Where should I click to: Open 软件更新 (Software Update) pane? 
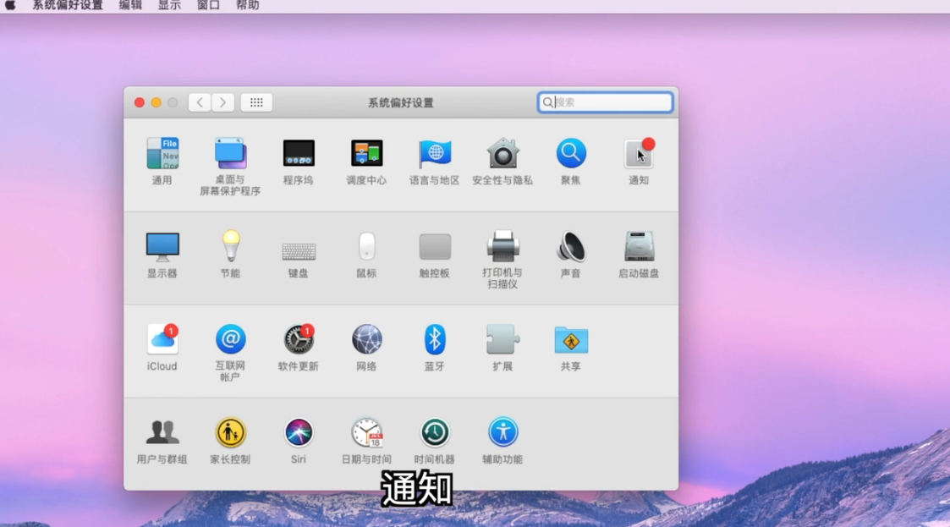click(299, 339)
